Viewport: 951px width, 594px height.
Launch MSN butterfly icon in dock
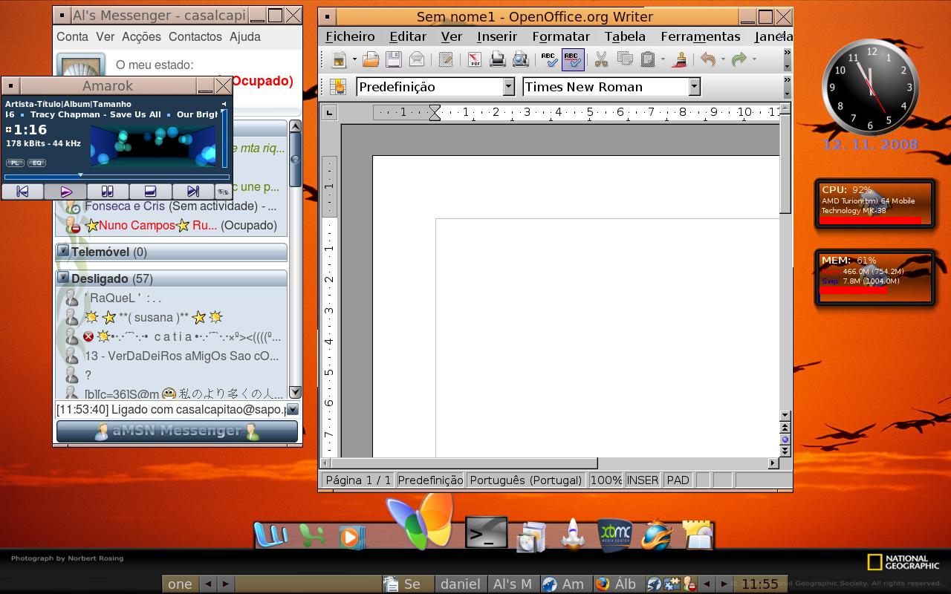[x=421, y=521]
